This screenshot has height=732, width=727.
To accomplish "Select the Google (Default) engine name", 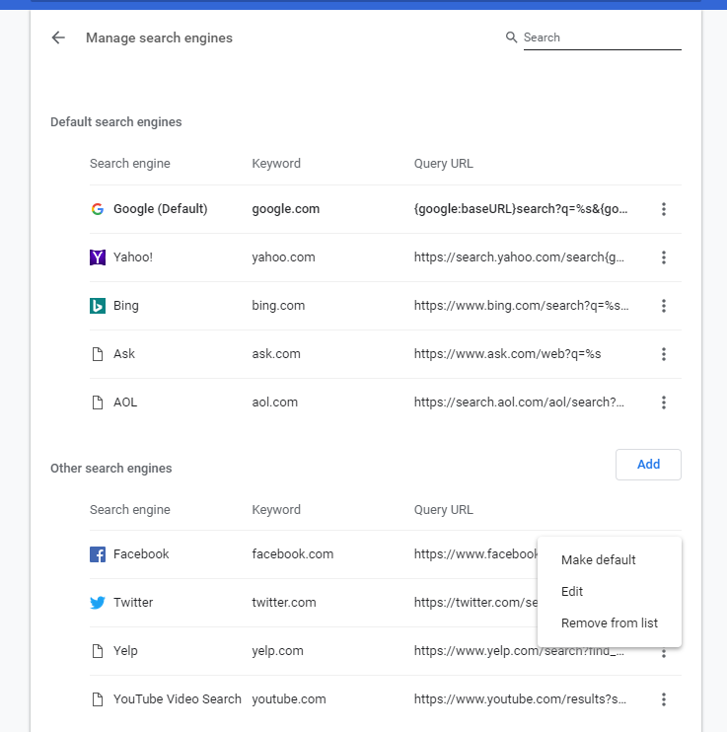I will point(160,209).
